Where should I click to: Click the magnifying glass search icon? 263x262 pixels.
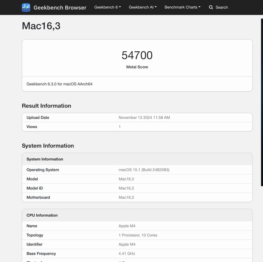(211, 7)
